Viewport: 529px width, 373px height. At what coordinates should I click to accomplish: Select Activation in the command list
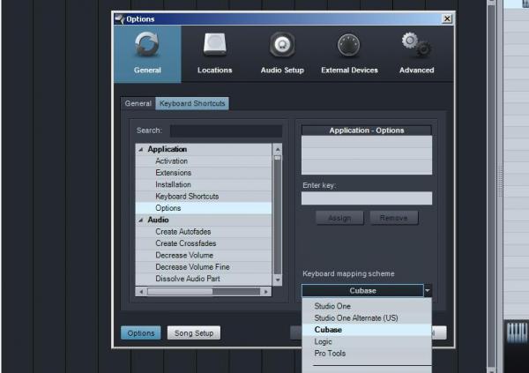coord(172,161)
